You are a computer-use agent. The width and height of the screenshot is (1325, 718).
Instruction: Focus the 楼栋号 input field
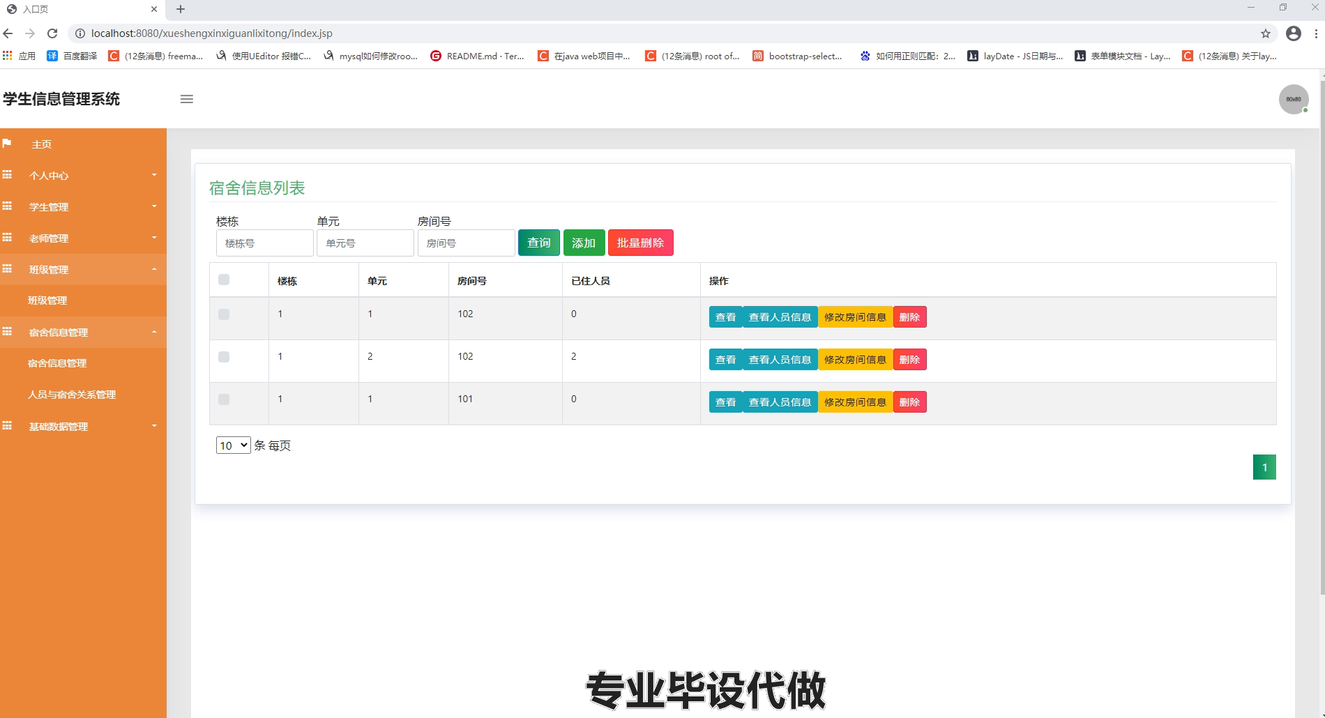pyautogui.click(x=264, y=243)
